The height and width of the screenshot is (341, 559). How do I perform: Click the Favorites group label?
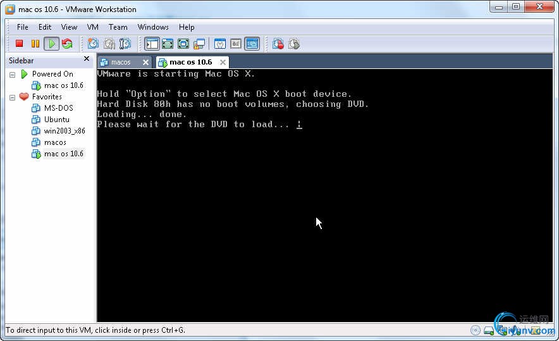coord(47,97)
